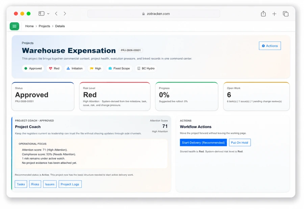The image size is (304, 209).
Task: Click 'No project evidence has been attached yet.'
Action: pyautogui.click(x=49, y=163)
